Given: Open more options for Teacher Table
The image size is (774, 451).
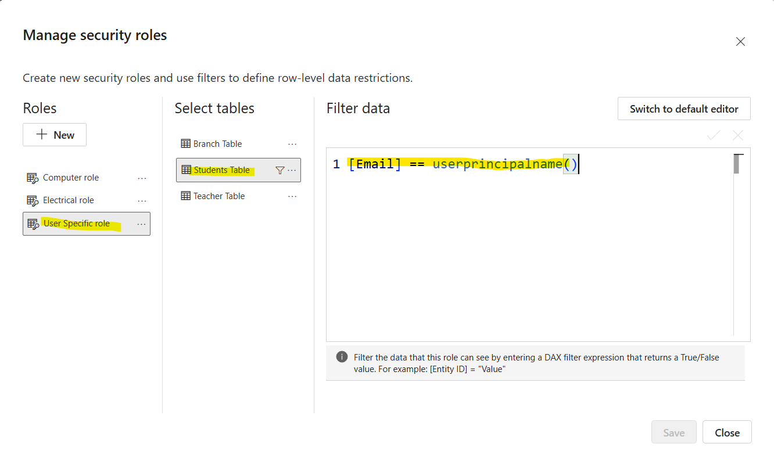Looking at the screenshot, I should 292,196.
